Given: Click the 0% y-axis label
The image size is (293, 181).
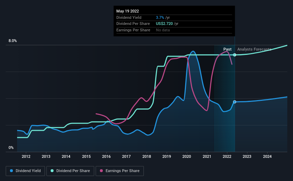Looking at the screenshot, I should click(x=11, y=148).
